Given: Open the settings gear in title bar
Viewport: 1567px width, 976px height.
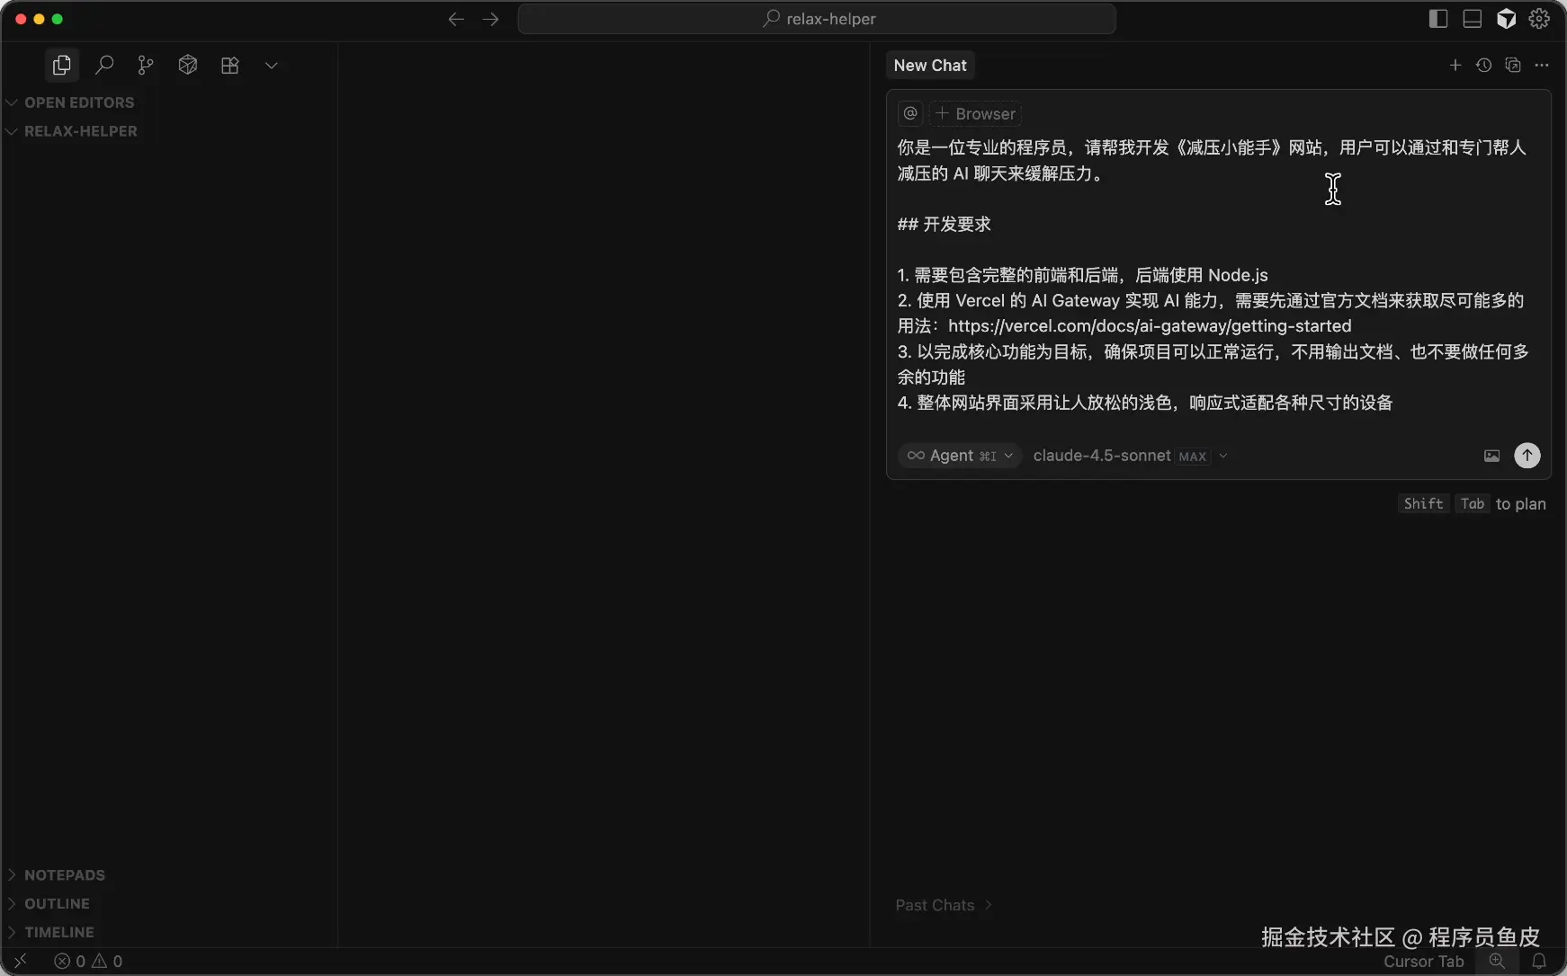Looking at the screenshot, I should tap(1540, 19).
